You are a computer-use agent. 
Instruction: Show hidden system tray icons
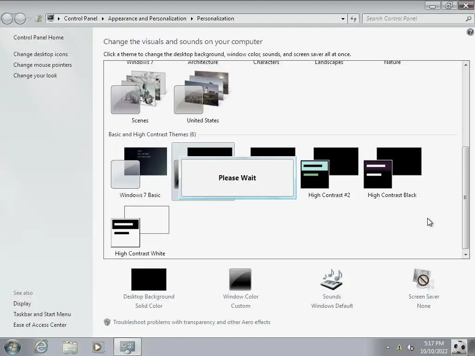pyautogui.click(x=388, y=347)
